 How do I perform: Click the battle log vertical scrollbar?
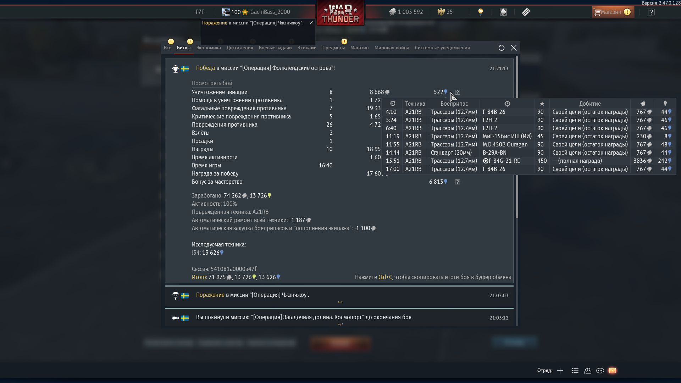click(517, 137)
